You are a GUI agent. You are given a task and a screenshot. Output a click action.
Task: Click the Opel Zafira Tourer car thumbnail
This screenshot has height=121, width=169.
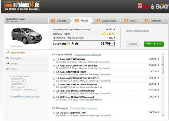pos(27,36)
